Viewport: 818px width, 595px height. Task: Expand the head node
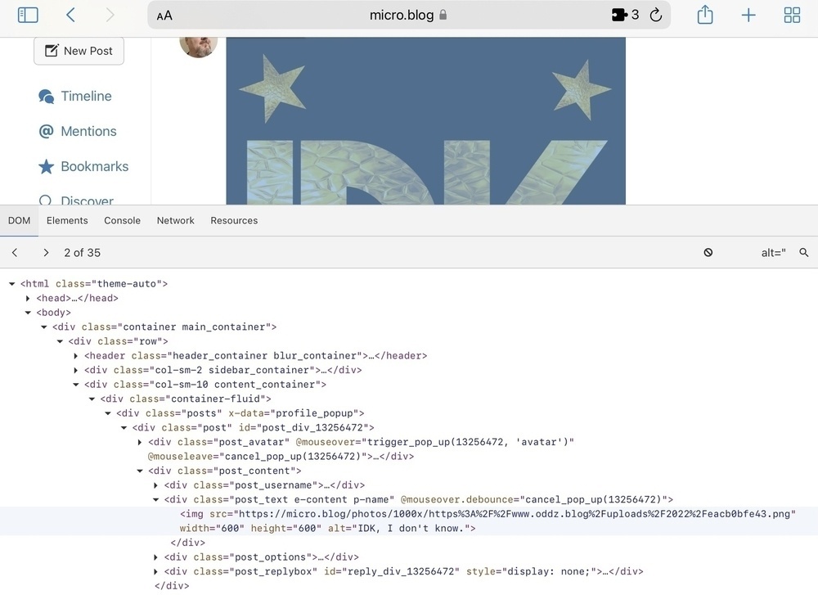pos(28,298)
